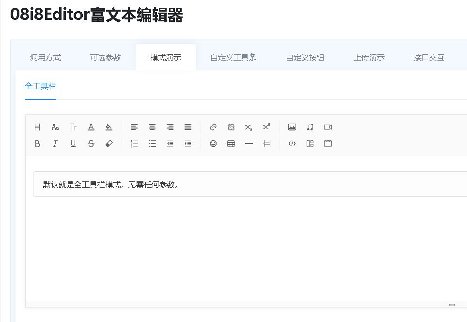
Task: Apply subscript formatting
Action: click(248, 127)
